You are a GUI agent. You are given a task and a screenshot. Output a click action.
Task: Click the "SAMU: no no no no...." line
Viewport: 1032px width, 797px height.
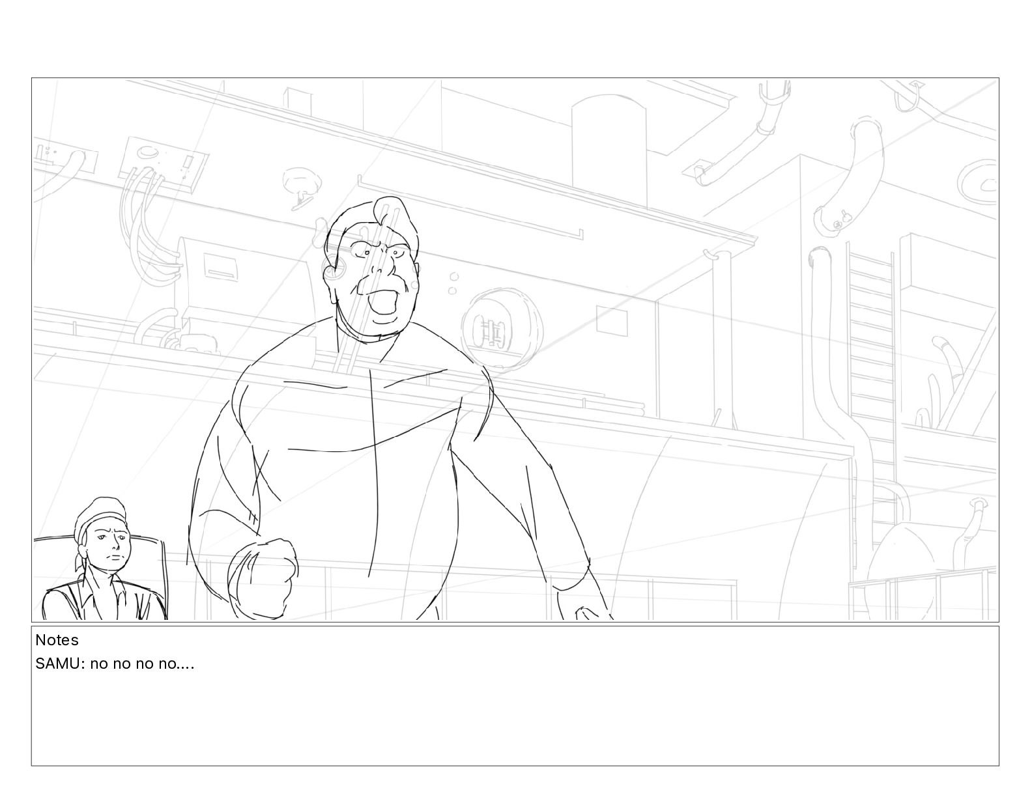tap(115, 664)
